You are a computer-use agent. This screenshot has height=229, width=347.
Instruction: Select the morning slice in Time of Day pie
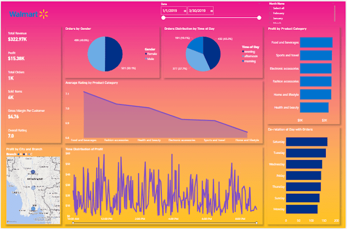point(196,44)
